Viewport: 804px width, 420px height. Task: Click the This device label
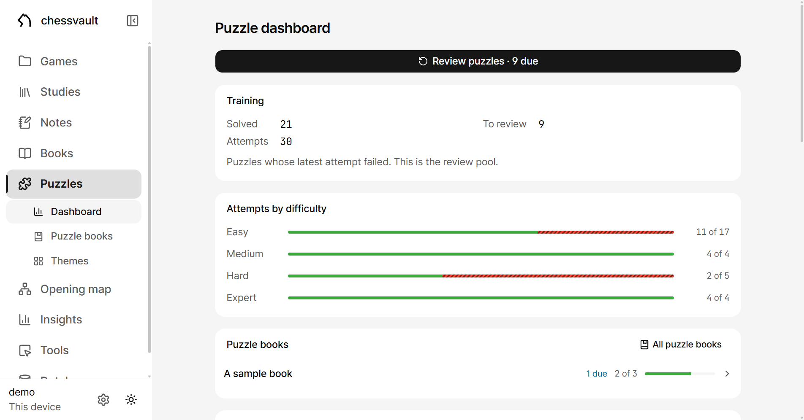click(35, 407)
